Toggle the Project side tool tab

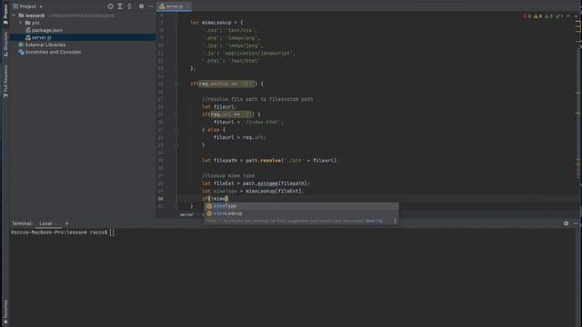click(5, 14)
